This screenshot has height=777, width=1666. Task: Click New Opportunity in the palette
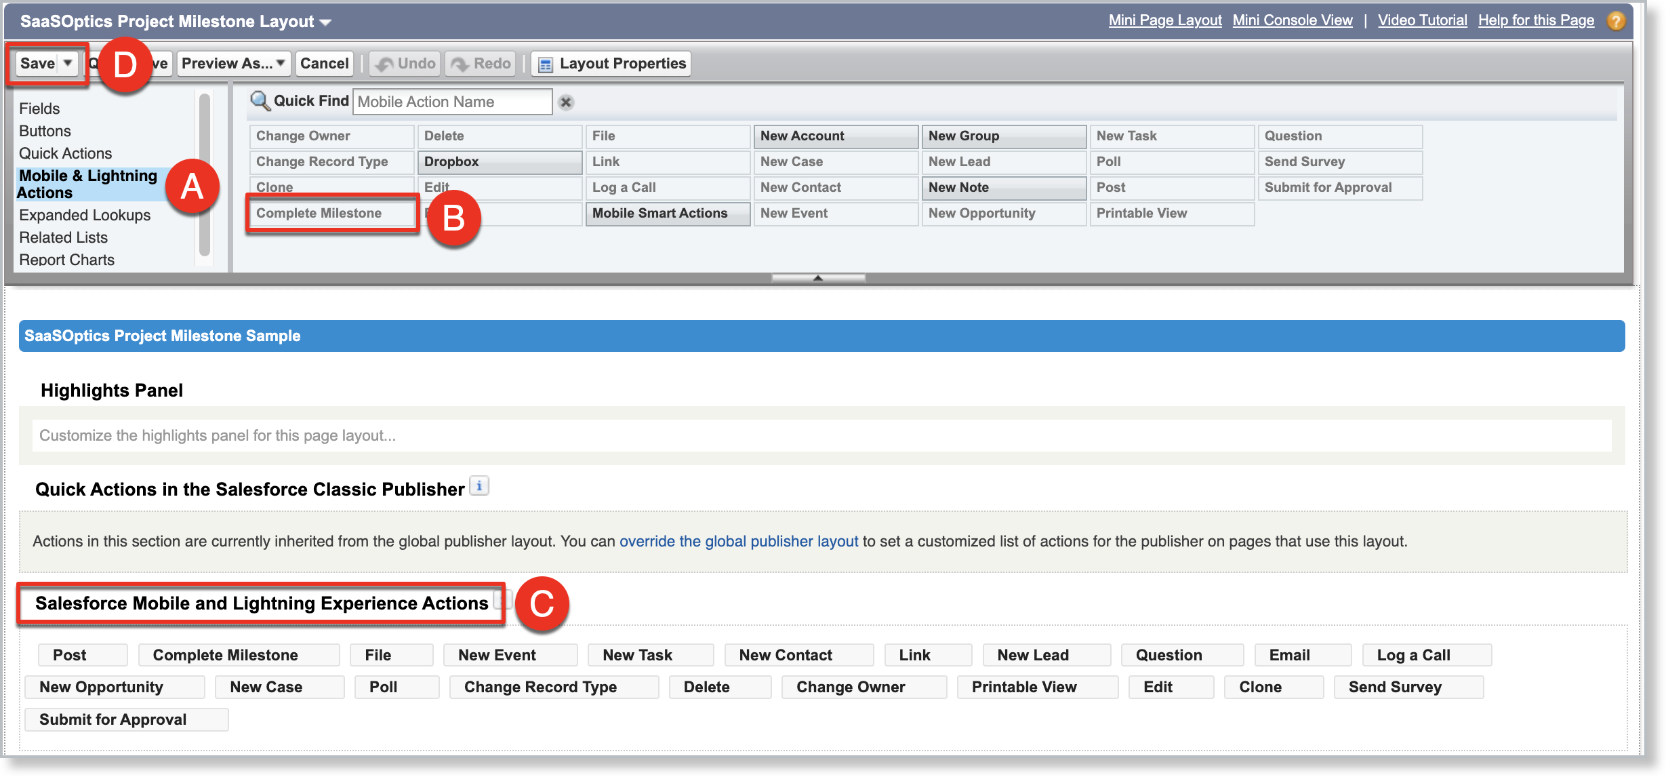[1004, 214]
